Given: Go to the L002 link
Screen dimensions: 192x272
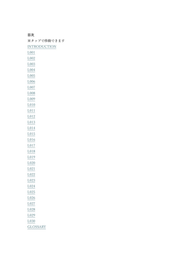Looking at the screenshot, I should [31, 58].
